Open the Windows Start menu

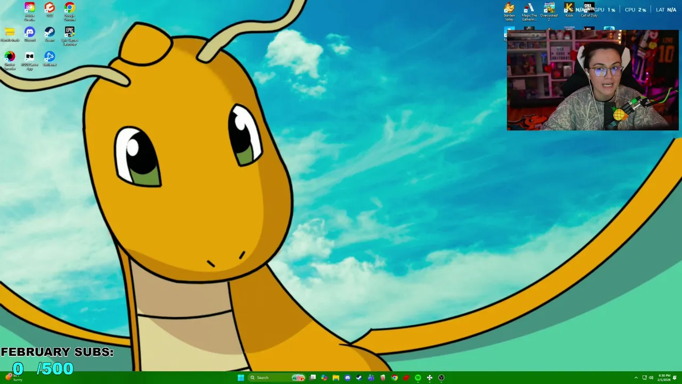tap(241, 378)
